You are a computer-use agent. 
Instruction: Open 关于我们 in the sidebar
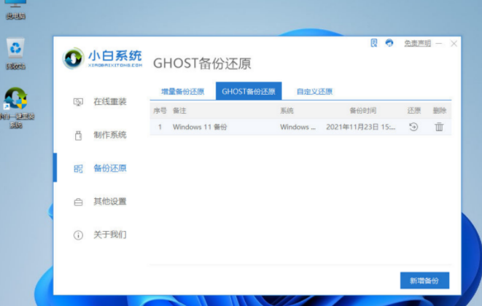tap(110, 235)
